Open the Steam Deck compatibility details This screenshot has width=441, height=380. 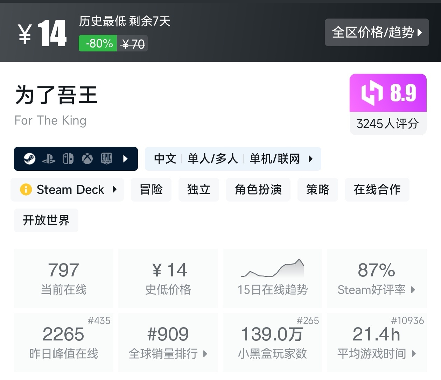coord(70,190)
